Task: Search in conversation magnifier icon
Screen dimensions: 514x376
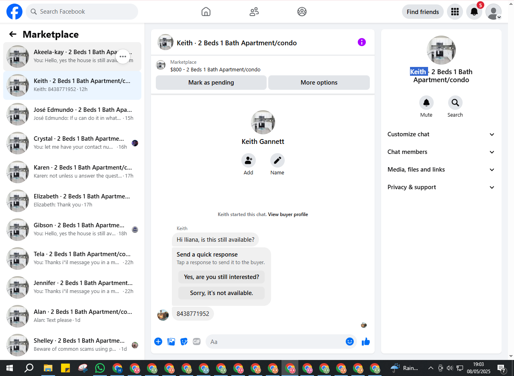Action: pos(455,103)
